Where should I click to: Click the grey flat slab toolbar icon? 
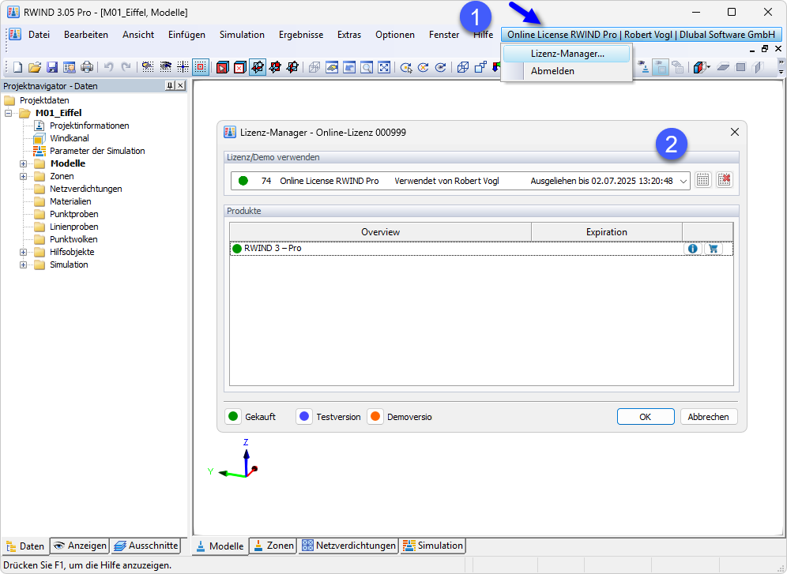pyautogui.click(x=723, y=67)
